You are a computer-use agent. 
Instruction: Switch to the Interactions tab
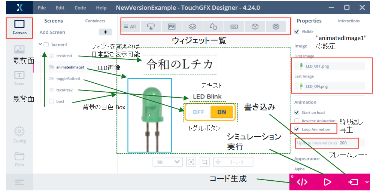pos(349,21)
